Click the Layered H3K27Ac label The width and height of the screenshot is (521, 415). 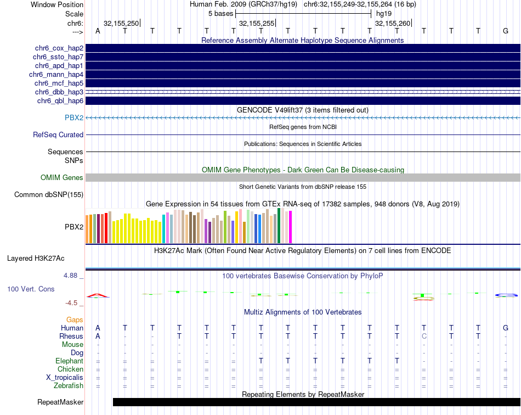(36, 259)
